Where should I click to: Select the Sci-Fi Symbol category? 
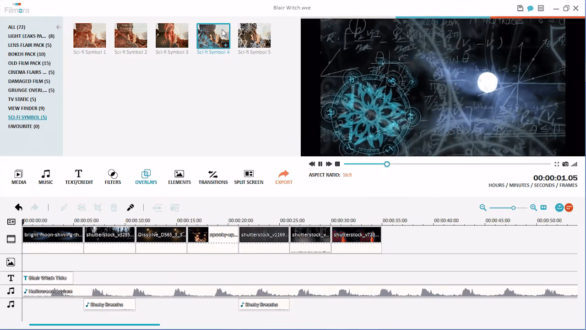[27, 117]
